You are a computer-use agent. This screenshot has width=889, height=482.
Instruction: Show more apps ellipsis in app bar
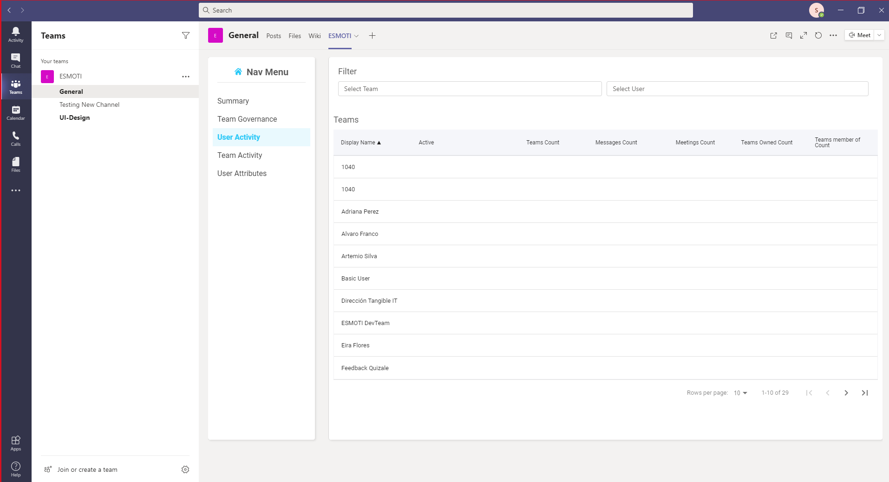click(16, 190)
